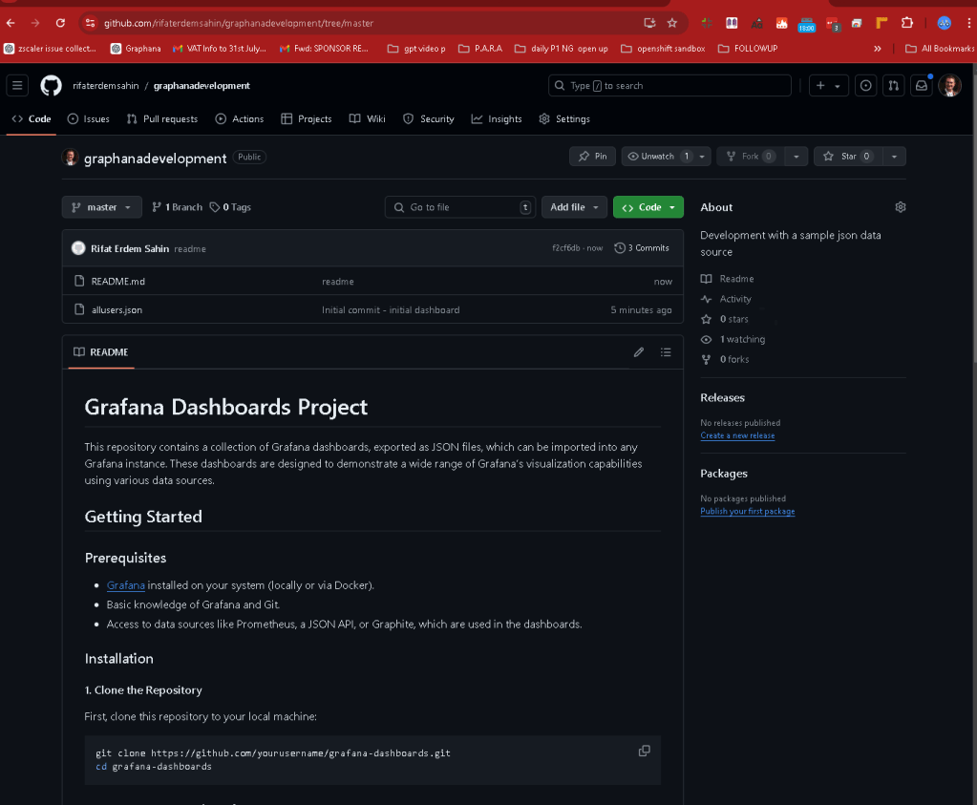Screen dimensions: 977x805
Task: Open the Issues shortcut icon in header
Action: [x=865, y=85]
